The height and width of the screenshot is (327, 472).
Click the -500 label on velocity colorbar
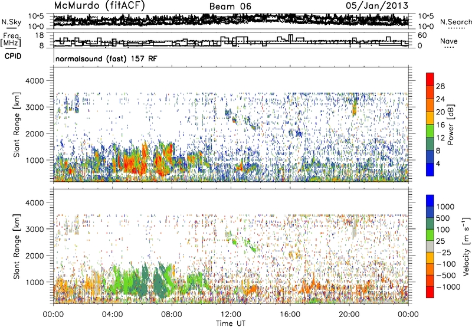[446, 276]
